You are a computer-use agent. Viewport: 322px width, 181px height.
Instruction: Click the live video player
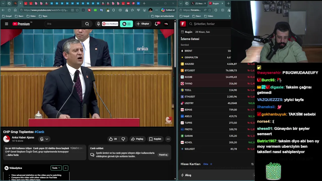87,78
